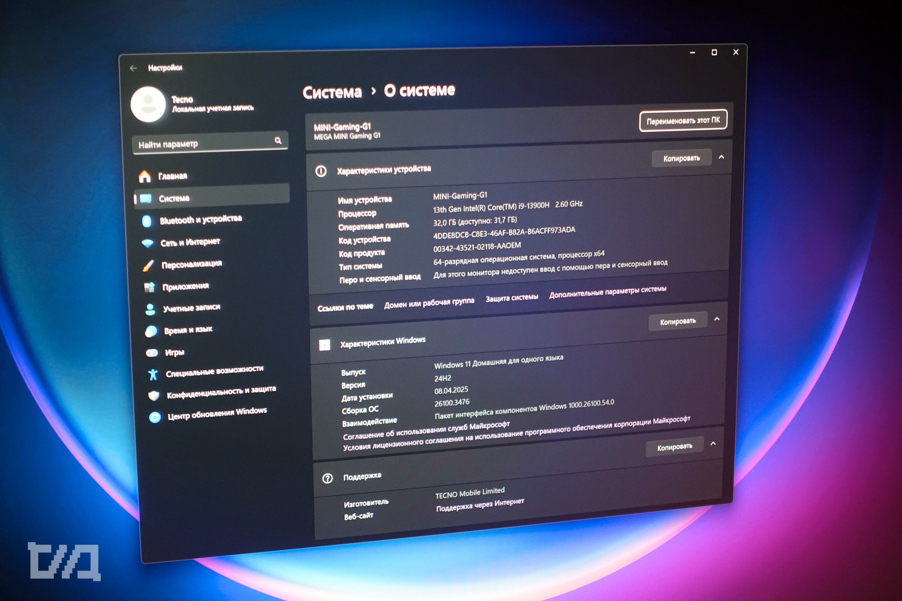Click the info icon beside Характеристики устройства
This screenshot has height=601, width=902.
(321, 171)
